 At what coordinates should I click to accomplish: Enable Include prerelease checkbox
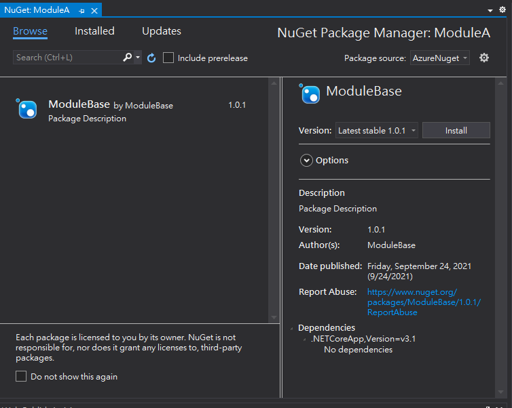click(x=168, y=58)
